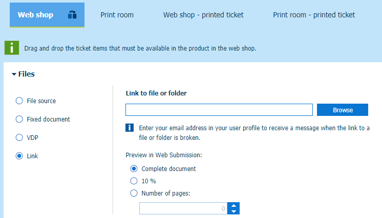Select the File source radio button

19,101
